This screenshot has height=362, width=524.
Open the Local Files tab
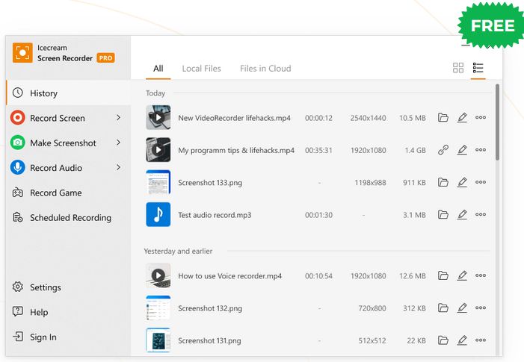coord(201,69)
